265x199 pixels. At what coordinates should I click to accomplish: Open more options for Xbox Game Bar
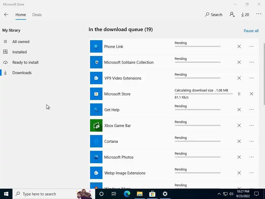pos(252,125)
